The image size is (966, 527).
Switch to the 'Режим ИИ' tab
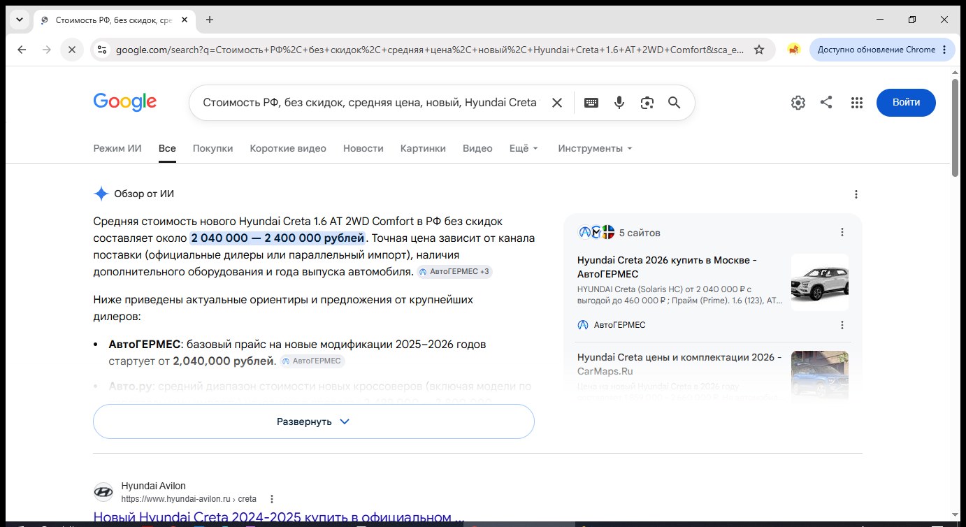[x=117, y=148]
